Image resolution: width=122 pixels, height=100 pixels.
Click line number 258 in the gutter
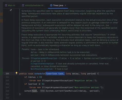pos(7,84)
